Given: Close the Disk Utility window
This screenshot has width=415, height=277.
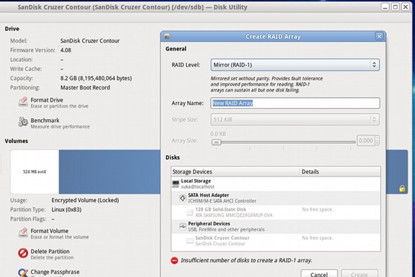Looking at the screenshot, I should coord(406,7).
